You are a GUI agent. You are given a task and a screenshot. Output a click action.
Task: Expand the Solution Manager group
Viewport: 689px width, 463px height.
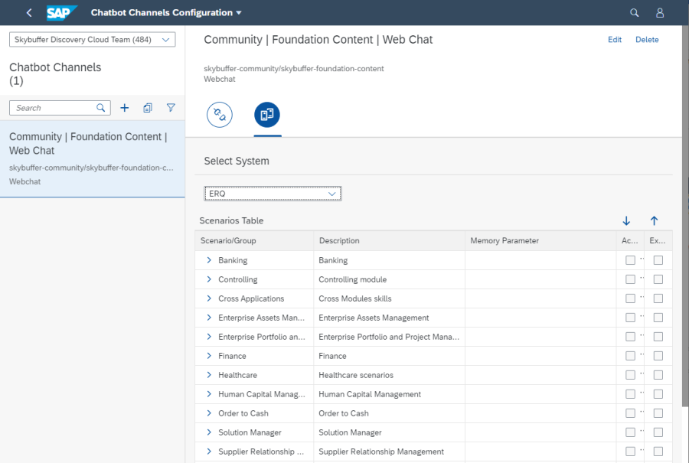click(x=209, y=432)
